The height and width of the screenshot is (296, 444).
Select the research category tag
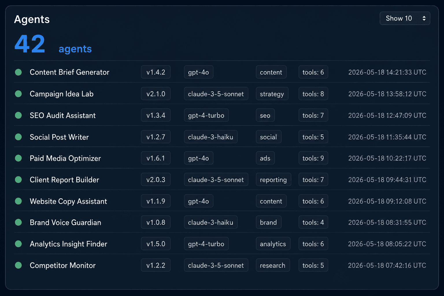pos(273,265)
